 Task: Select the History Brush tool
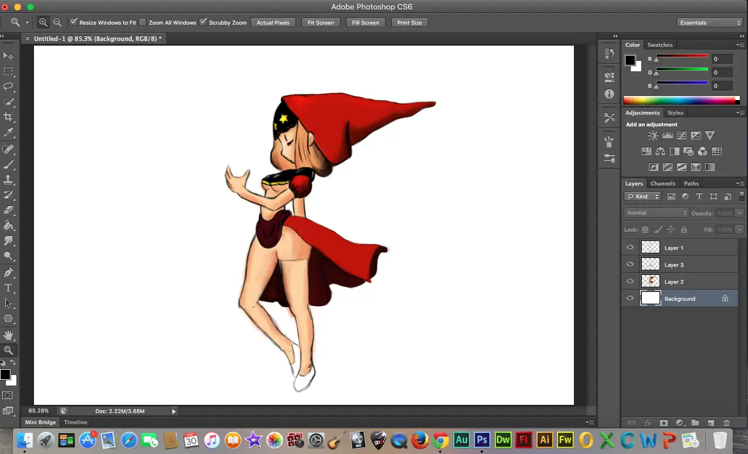point(8,195)
